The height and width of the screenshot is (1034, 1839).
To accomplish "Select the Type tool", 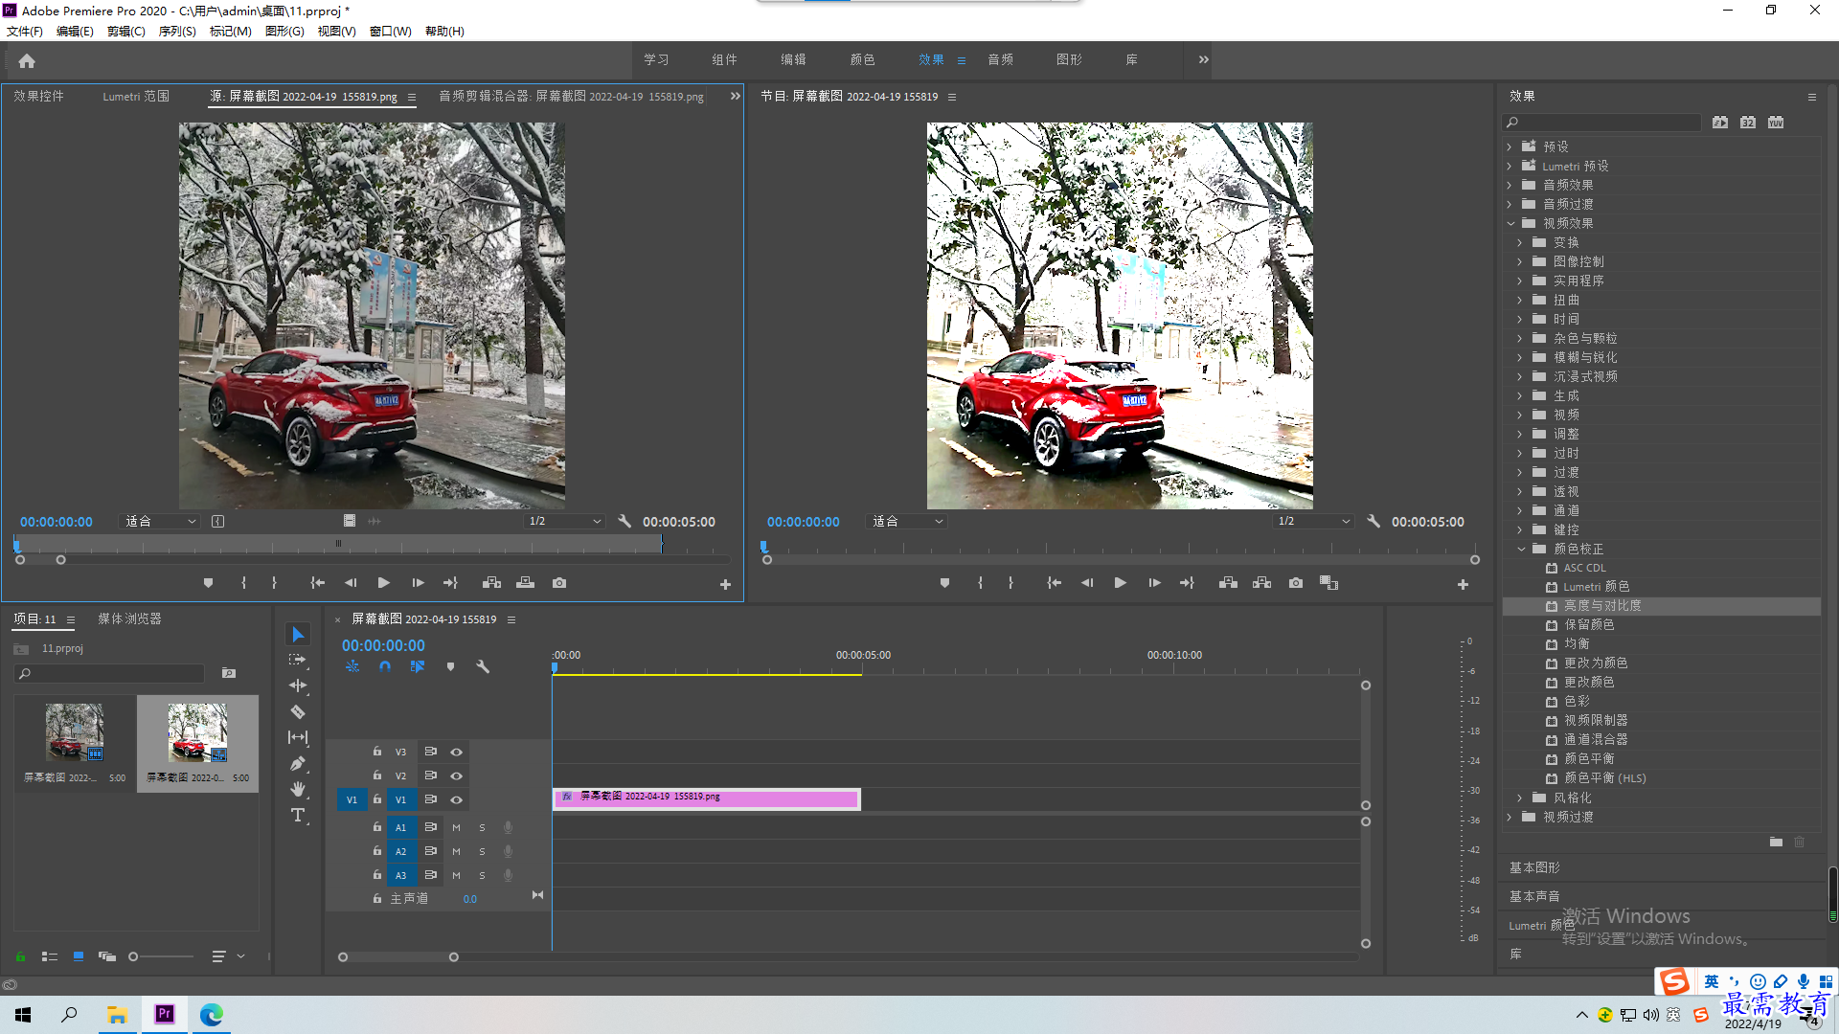I will 298,815.
